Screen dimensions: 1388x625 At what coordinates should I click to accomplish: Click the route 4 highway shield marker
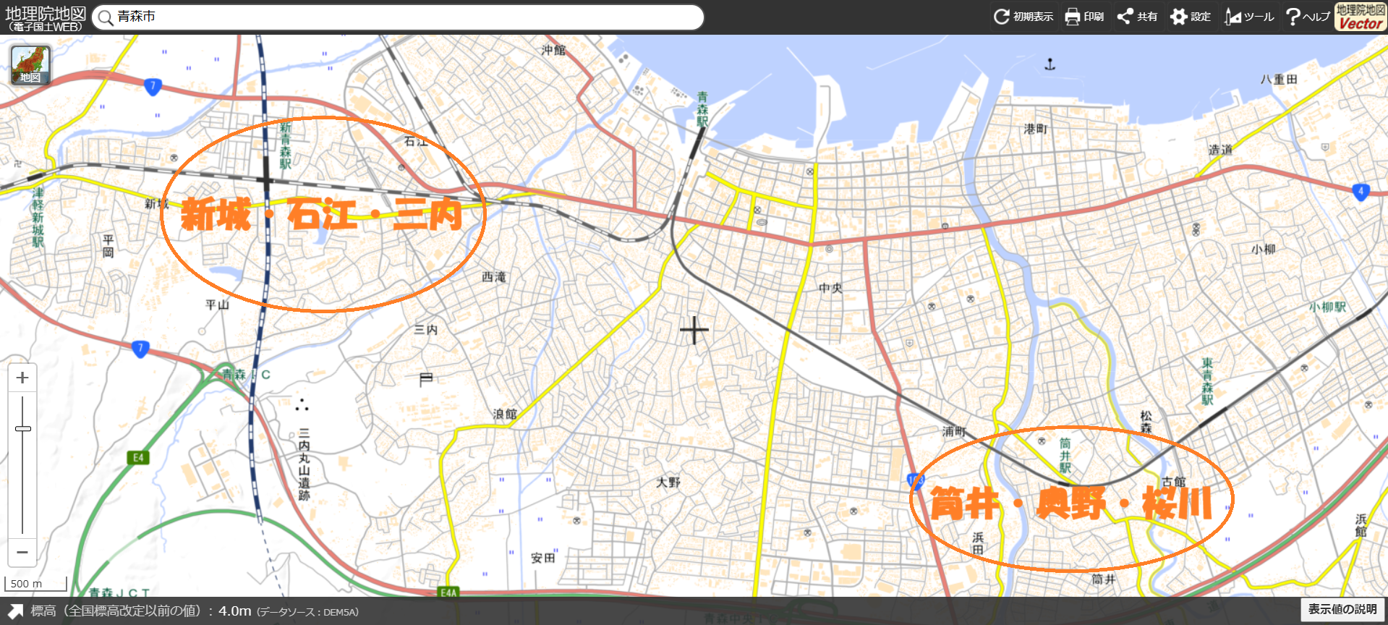click(x=1361, y=192)
